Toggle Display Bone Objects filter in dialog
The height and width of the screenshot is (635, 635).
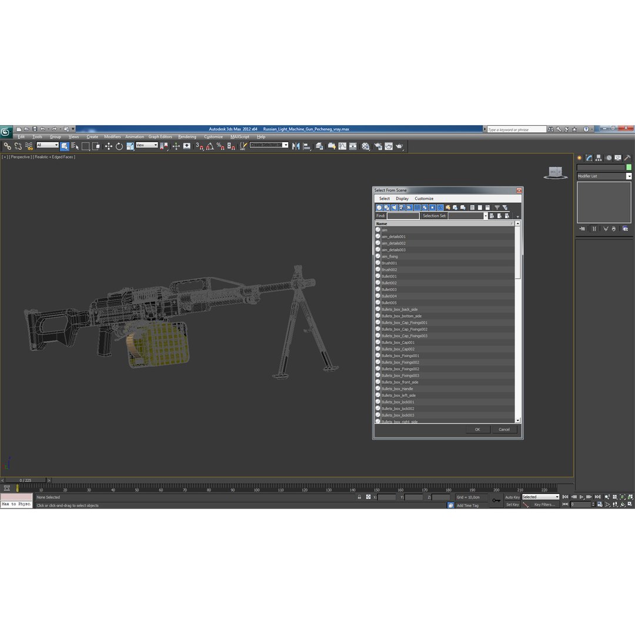(x=440, y=208)
